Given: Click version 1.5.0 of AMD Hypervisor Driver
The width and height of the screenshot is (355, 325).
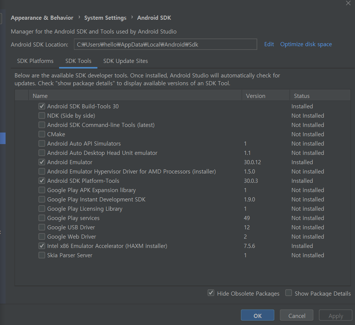Looking at the screenshot, I should [249, 172].
